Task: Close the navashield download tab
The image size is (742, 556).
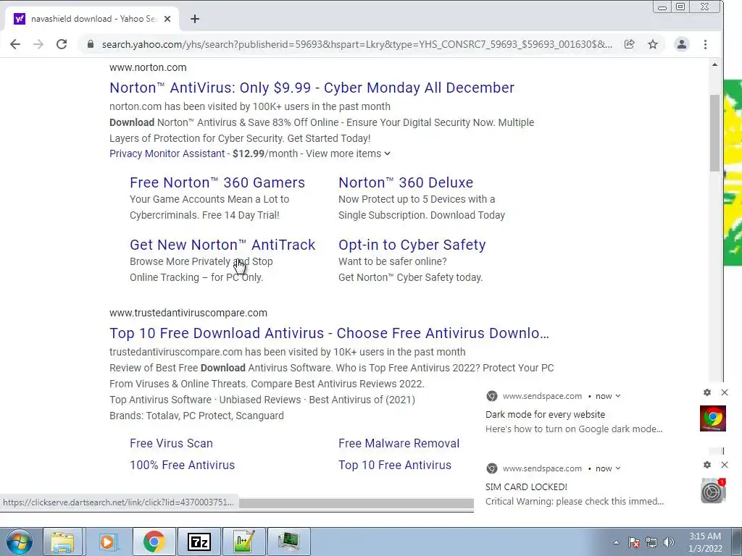Action: point(167,19)
